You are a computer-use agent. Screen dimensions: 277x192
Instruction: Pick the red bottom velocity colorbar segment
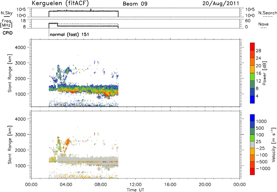click(x=252, y=172)
